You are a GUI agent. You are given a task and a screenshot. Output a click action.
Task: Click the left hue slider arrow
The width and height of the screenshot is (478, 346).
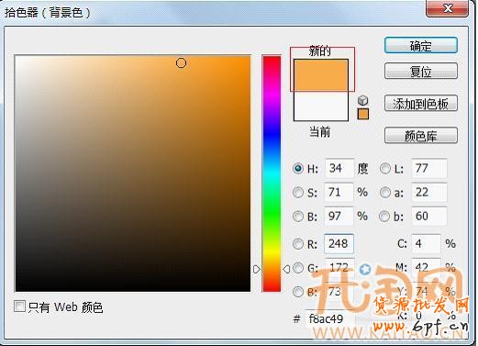tap(257, 269)
